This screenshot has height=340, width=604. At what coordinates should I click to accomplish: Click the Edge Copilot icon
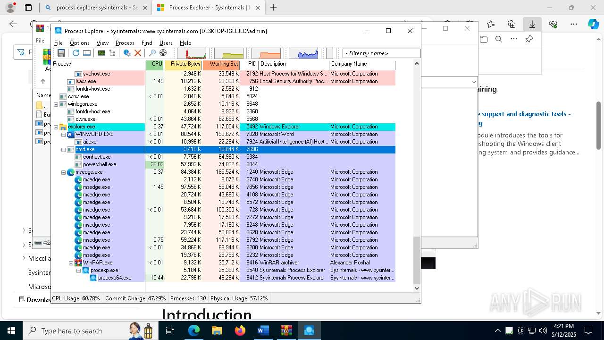(x=593, y=24)
